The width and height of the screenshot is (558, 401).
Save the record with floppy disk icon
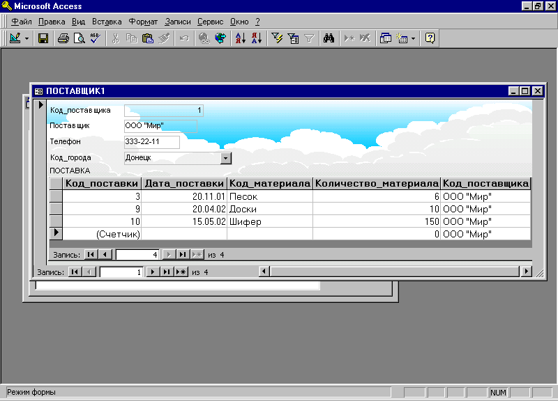[x=43, y=38]
